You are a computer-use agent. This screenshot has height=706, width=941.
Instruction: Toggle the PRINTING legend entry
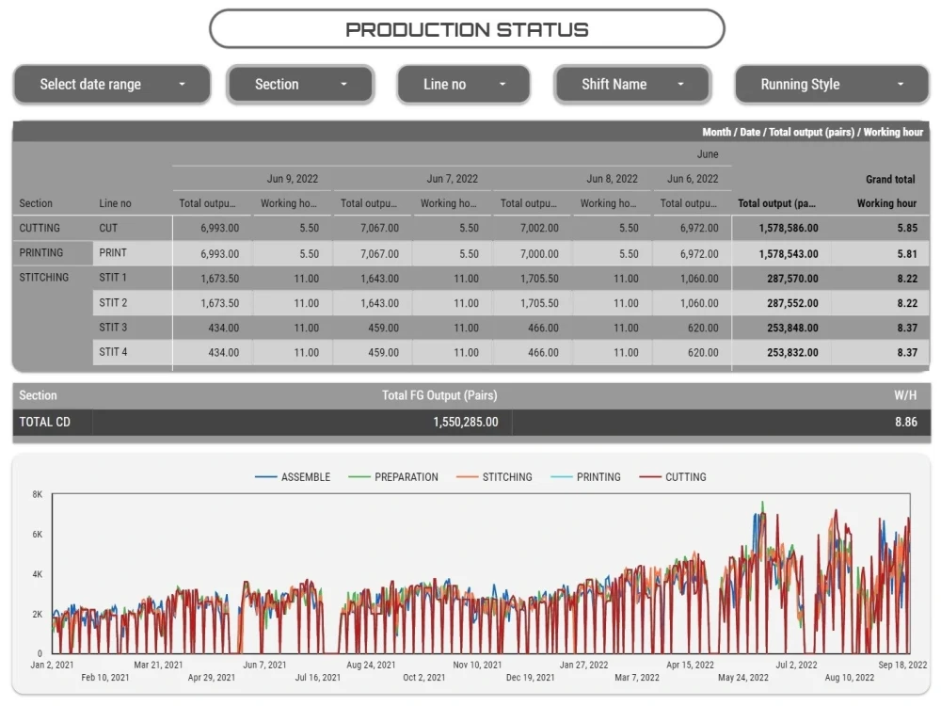(585, 476)
